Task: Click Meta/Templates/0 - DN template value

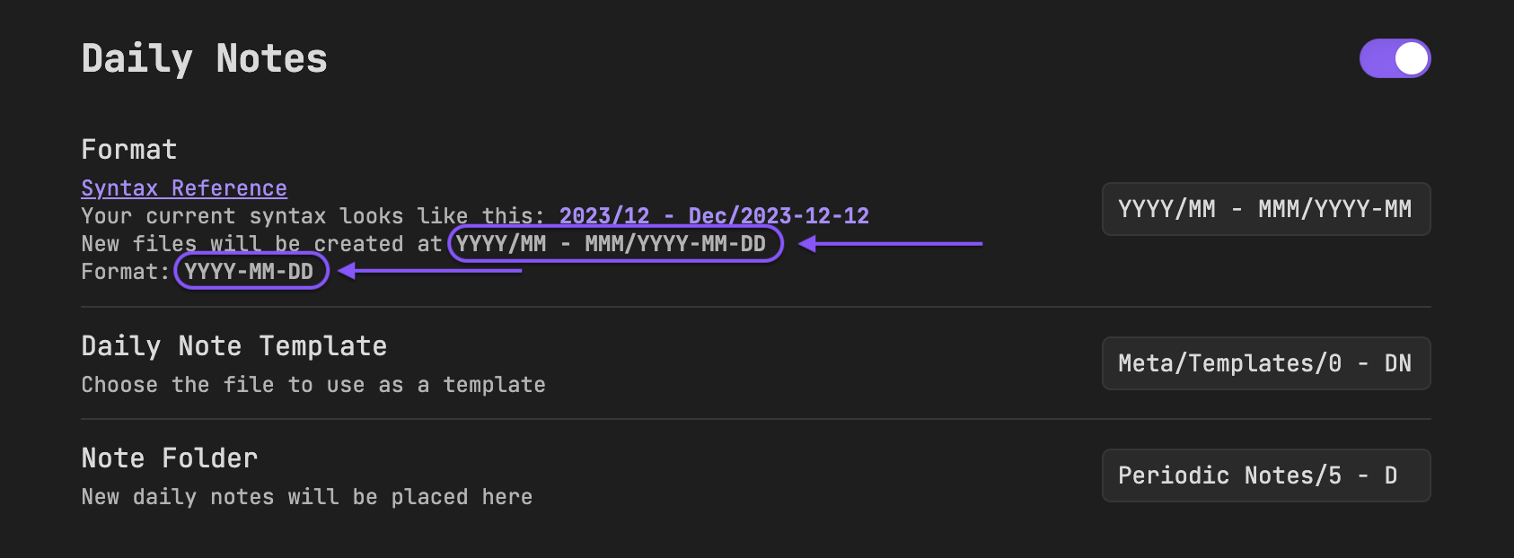Action: coord(1265,363)
